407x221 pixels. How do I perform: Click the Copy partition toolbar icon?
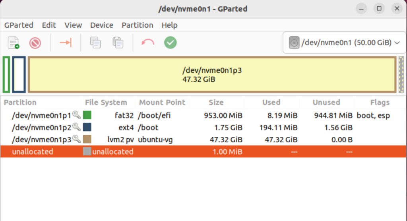click(95, 43)
